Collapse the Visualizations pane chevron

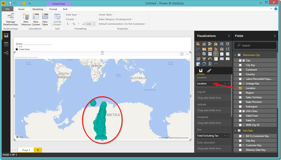pyautogui.click(x=229, y=36)
